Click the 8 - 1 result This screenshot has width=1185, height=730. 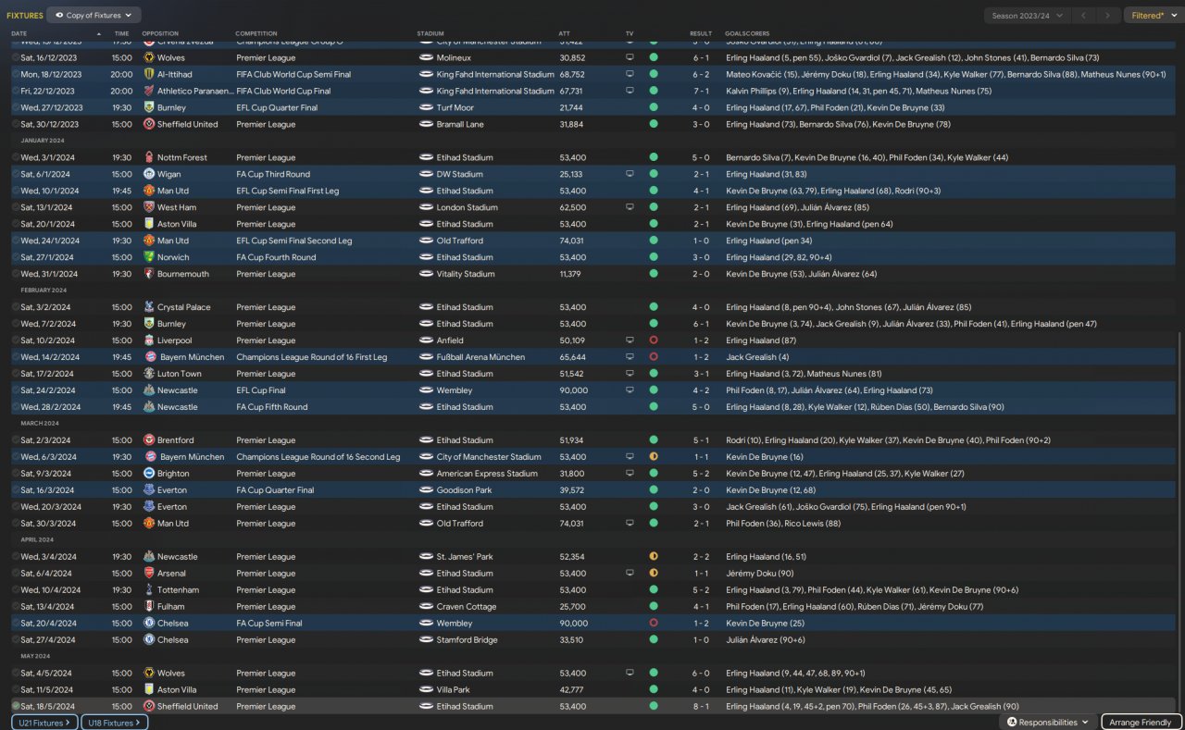point(701,706)
